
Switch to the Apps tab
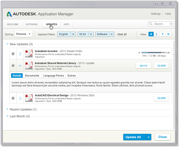66,24
